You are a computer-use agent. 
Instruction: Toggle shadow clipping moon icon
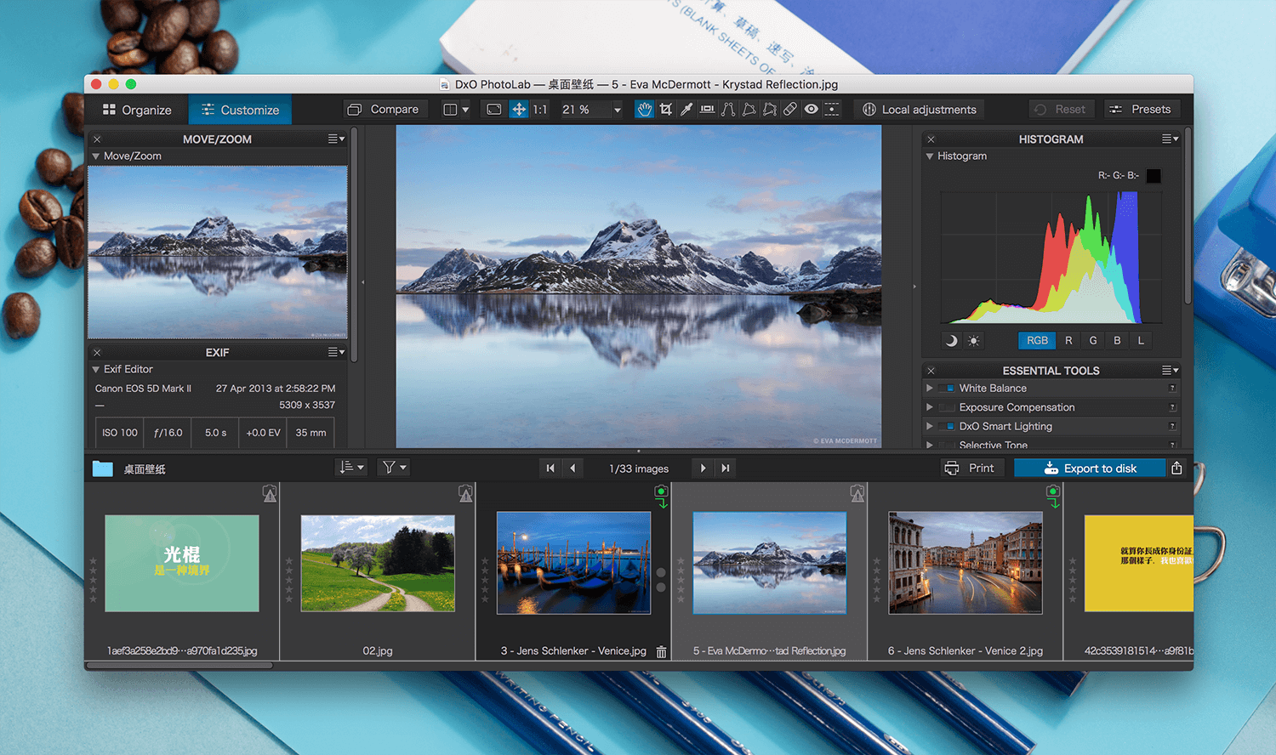951,341
